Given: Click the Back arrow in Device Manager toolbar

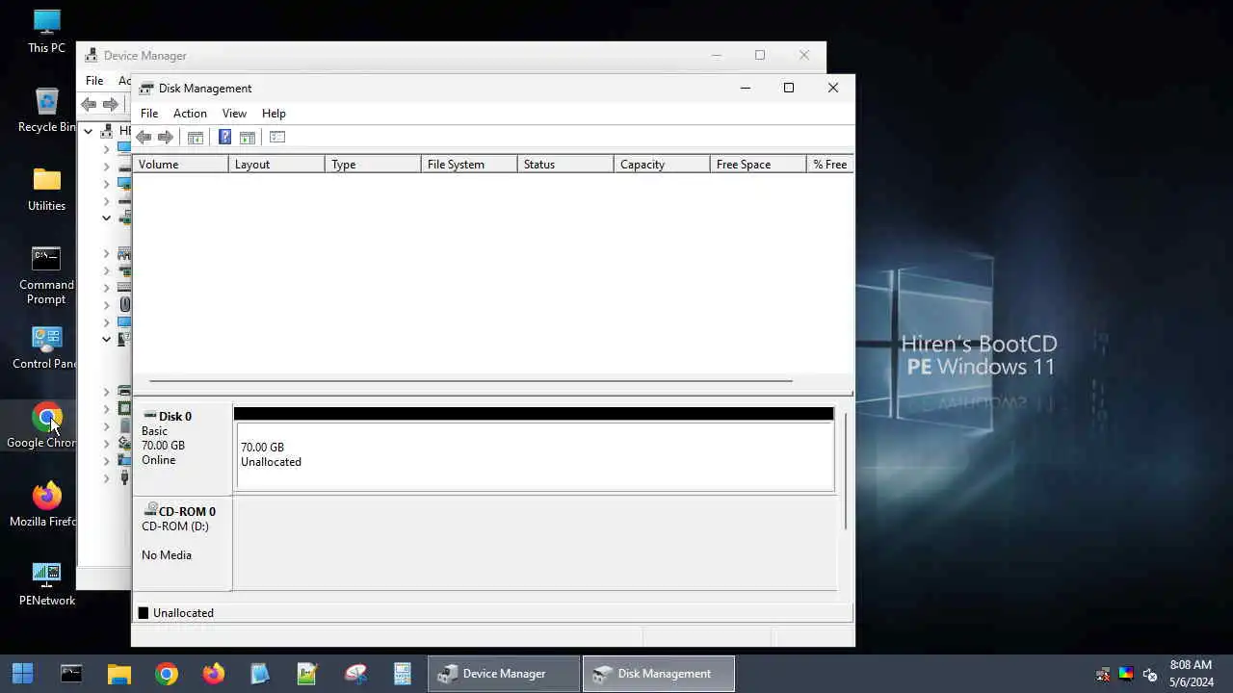Looking at the screenshot, I should 89,104.
